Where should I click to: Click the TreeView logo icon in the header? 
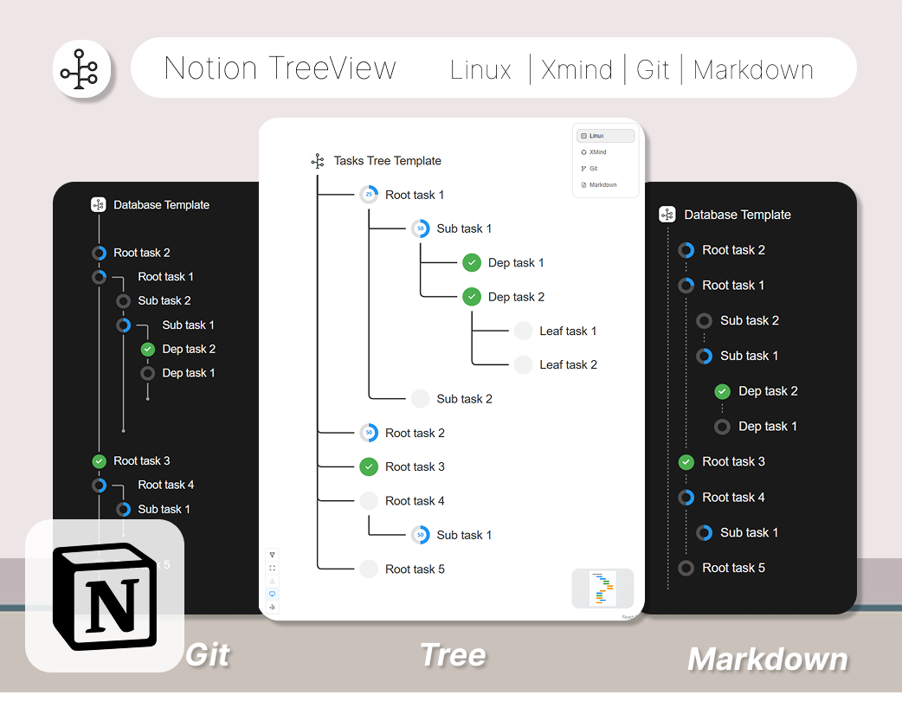click(81, 69)
